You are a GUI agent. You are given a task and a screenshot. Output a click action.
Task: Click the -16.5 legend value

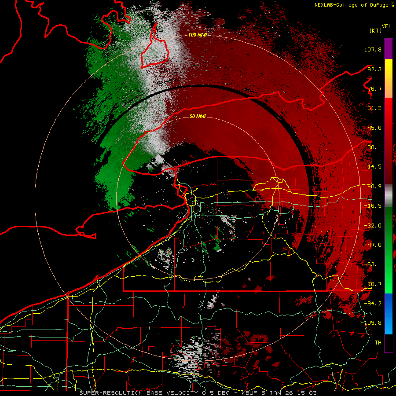(373, 206)
